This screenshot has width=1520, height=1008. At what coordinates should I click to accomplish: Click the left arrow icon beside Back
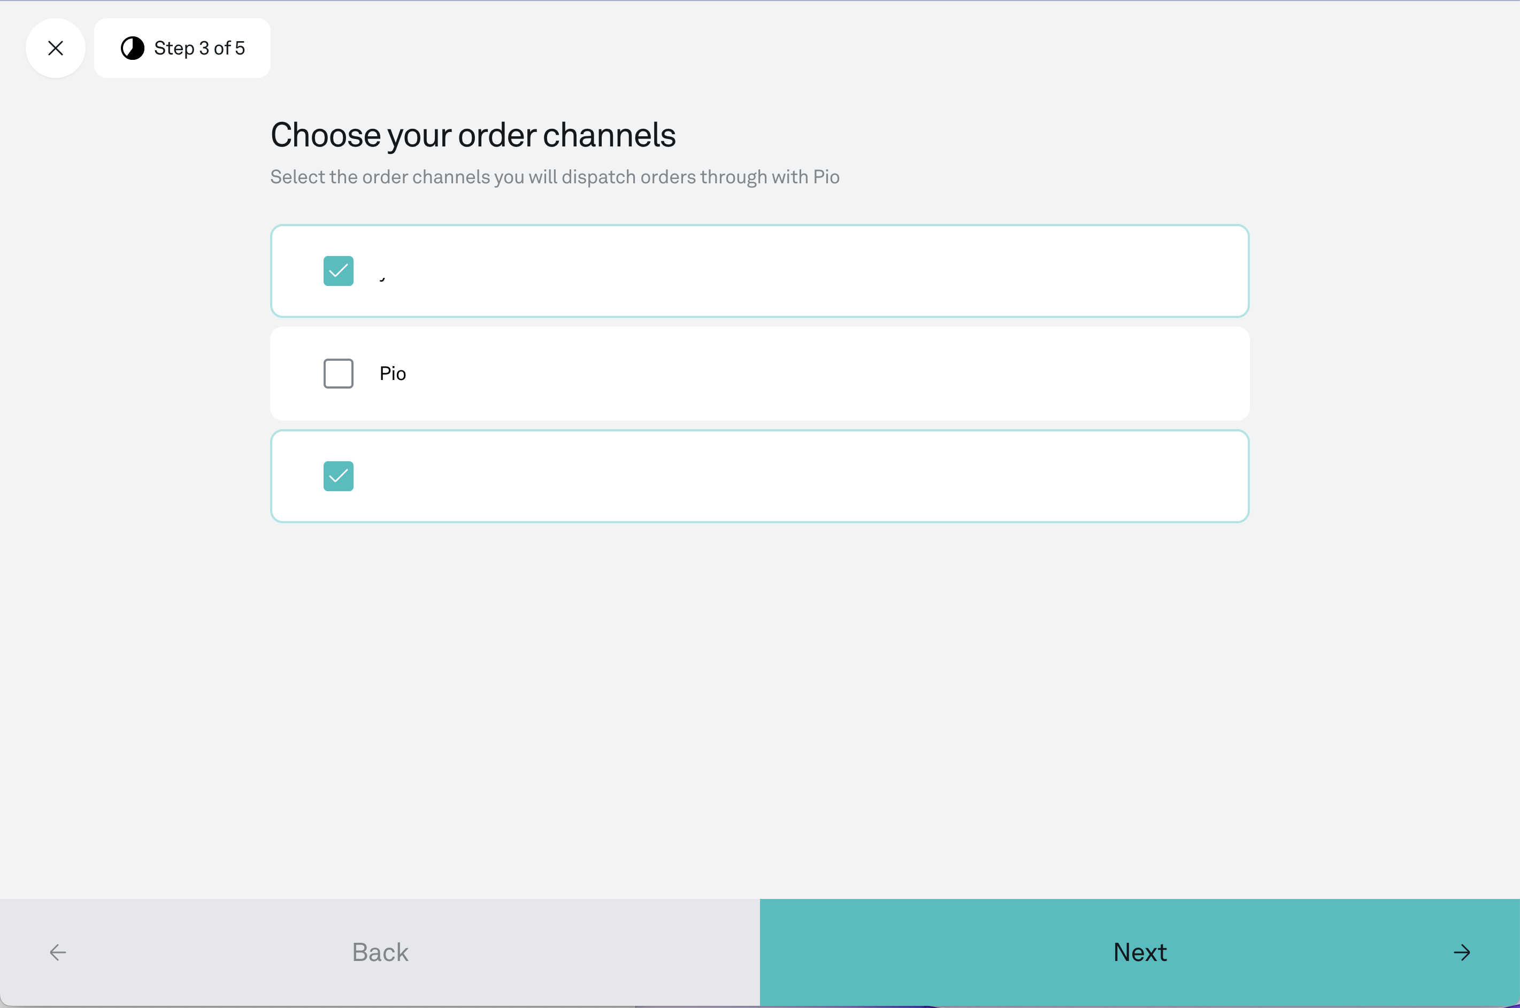point(58,952)
